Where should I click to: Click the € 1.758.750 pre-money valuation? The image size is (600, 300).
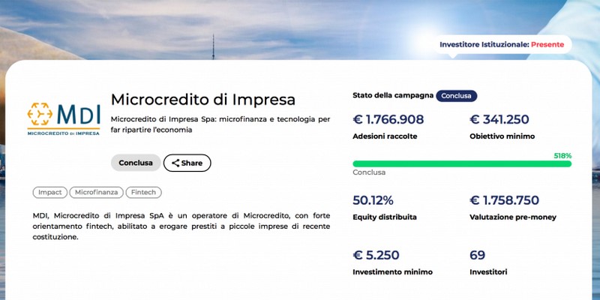(514, 199)
